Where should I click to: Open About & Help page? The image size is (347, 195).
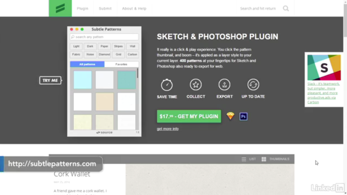(x=134, y=9)
